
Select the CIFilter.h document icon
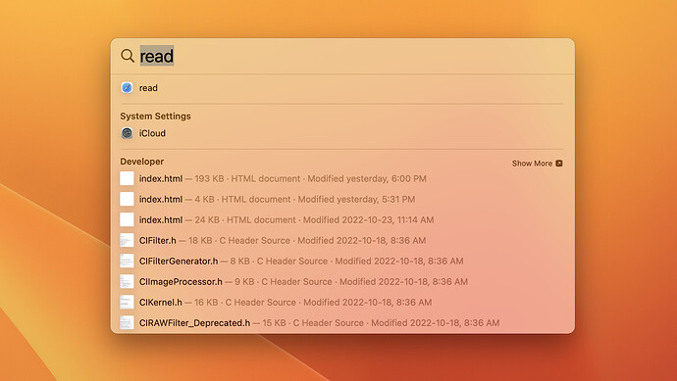(127, 241)
